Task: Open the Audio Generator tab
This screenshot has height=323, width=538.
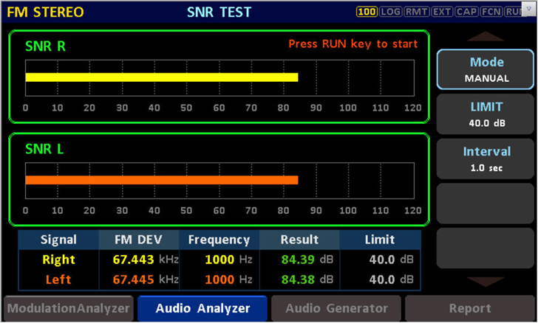Action: [336, 308]
